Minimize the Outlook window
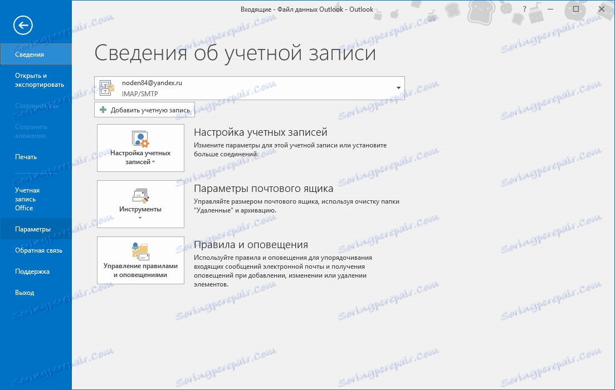 click(550, 9)
